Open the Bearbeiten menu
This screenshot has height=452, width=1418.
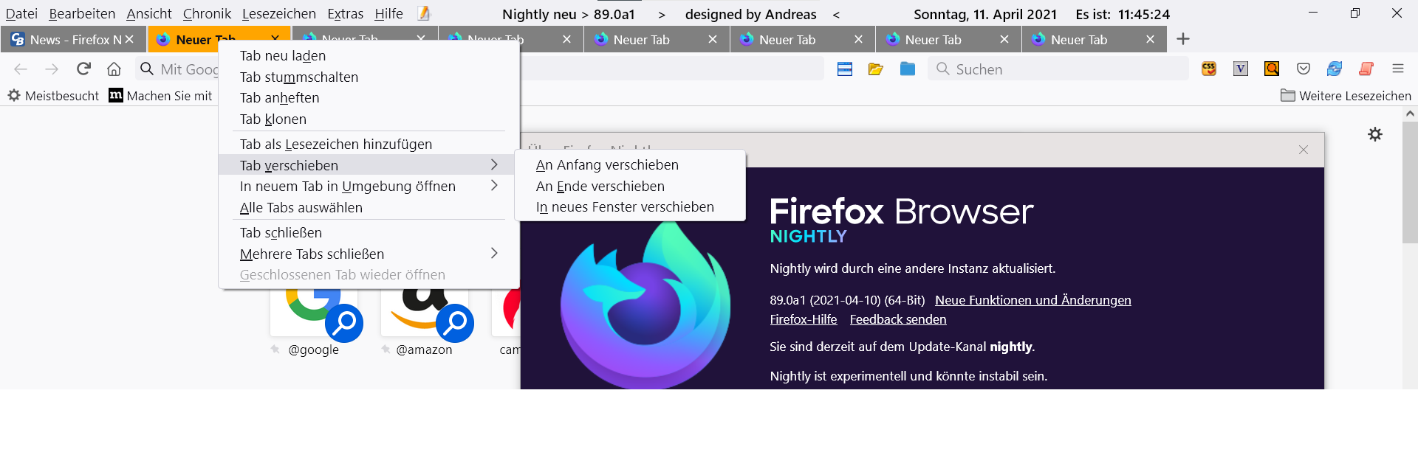[82, 14]
